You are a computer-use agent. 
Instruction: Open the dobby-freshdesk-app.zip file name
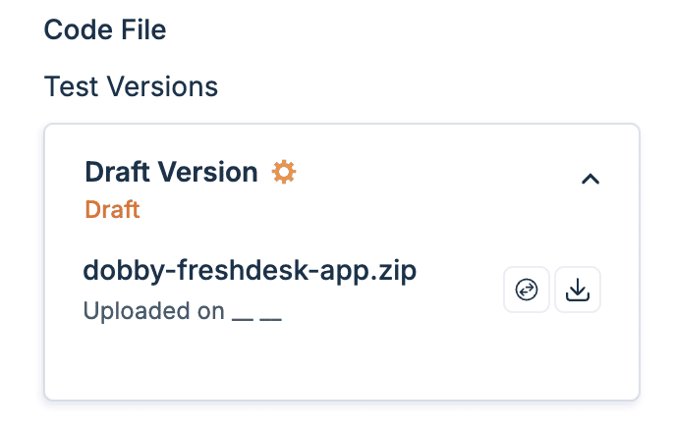[x=251, y=270]
